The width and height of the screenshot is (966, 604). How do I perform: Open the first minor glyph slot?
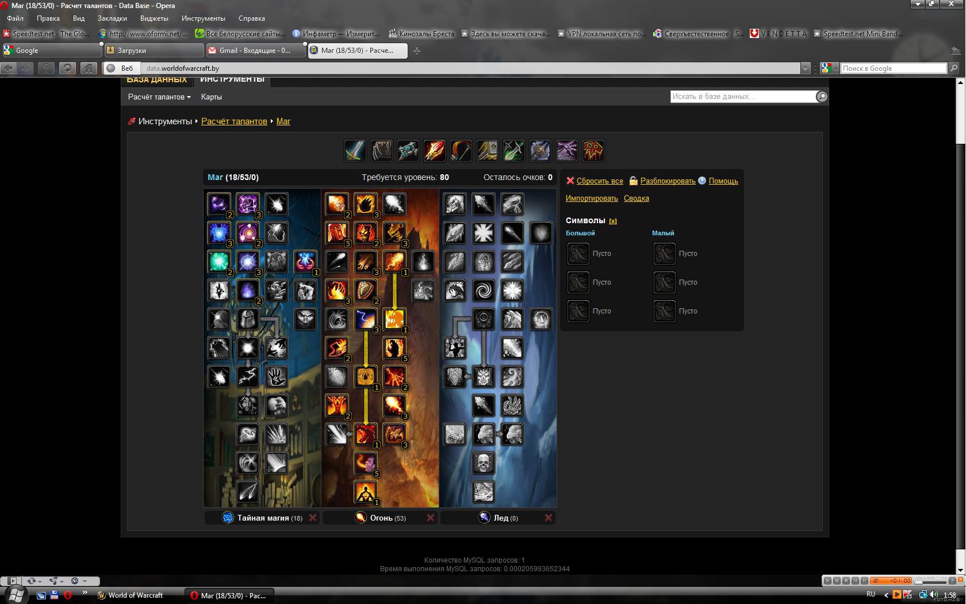point(665,253)
